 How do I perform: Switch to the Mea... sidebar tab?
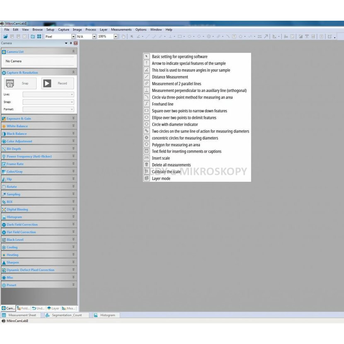(69, 308)
